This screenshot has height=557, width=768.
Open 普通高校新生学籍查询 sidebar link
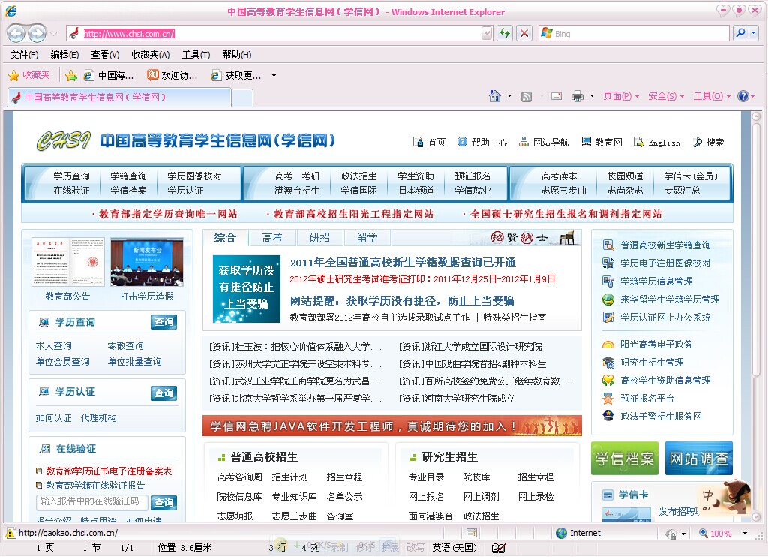(666, 245)
